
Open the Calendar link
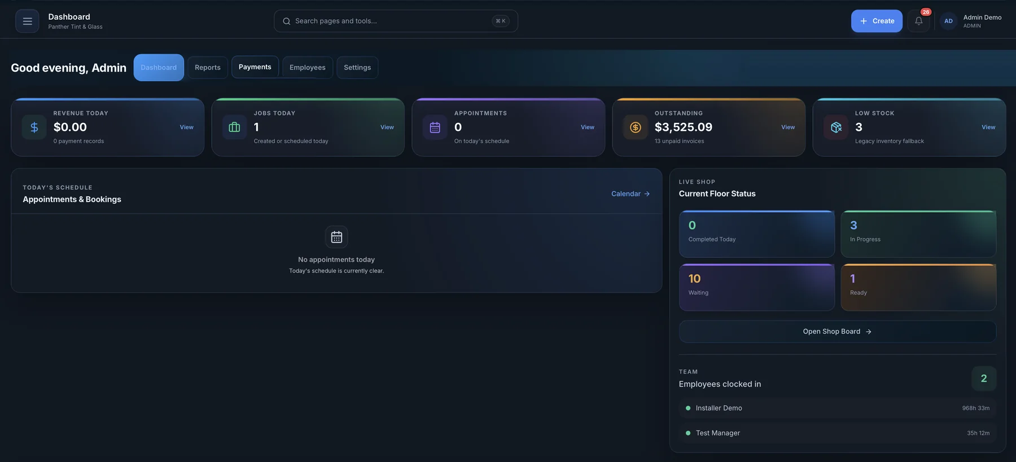[x=630, y=193]
